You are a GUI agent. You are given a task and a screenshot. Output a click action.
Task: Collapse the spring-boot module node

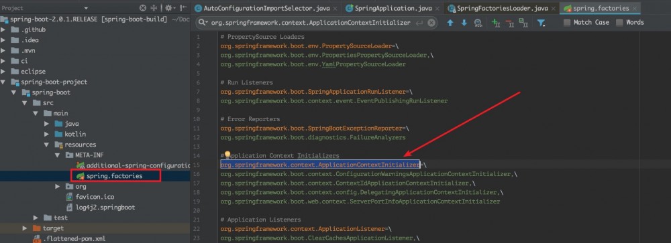(x=13, y=92)
